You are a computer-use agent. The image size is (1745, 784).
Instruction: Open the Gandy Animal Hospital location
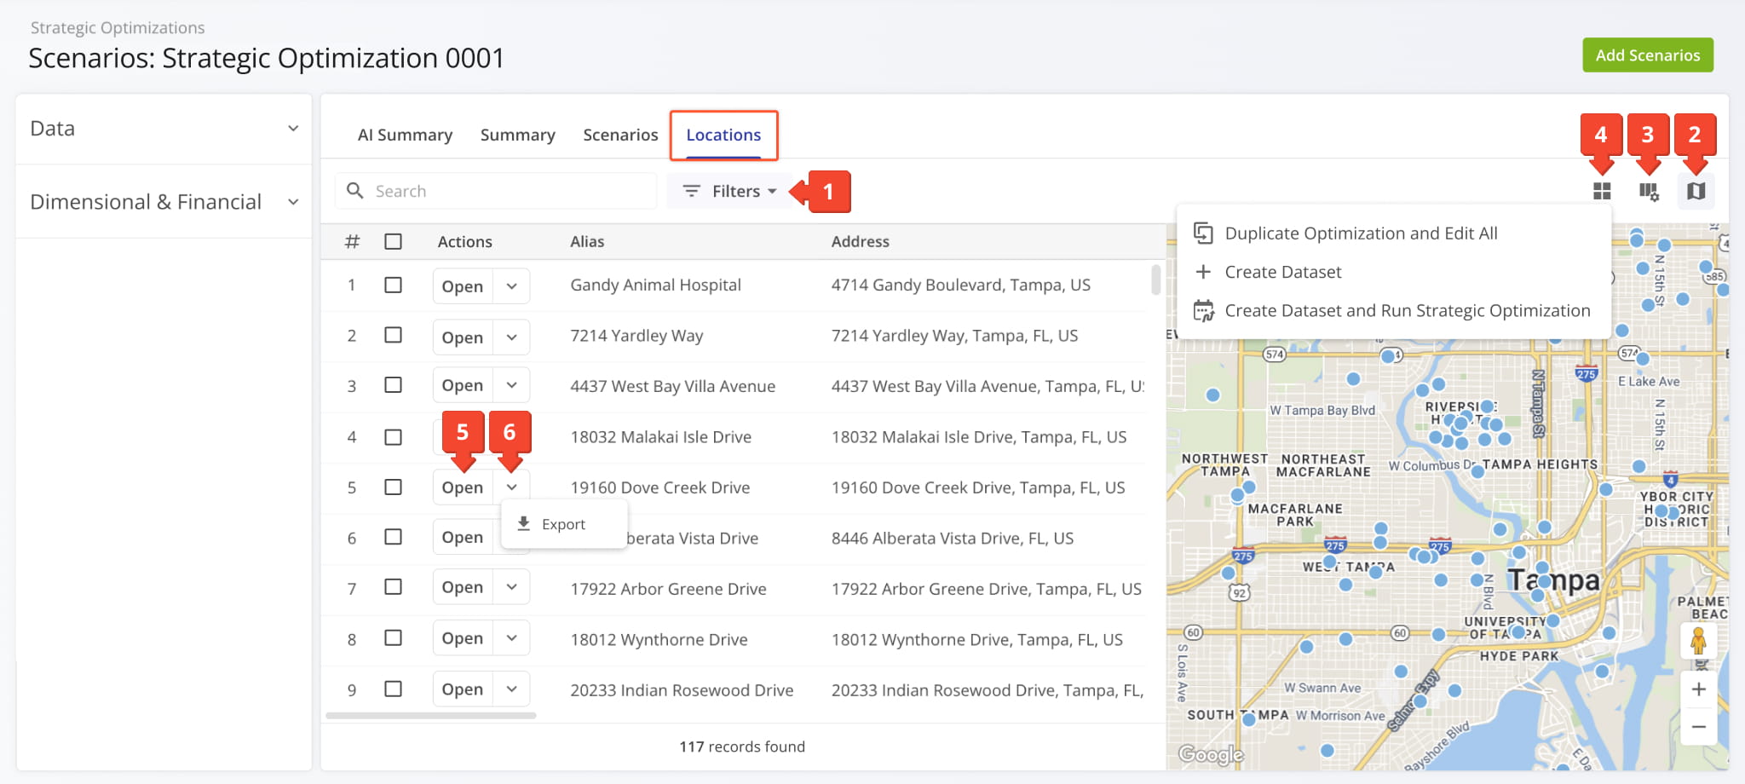[x=463, y=286]
